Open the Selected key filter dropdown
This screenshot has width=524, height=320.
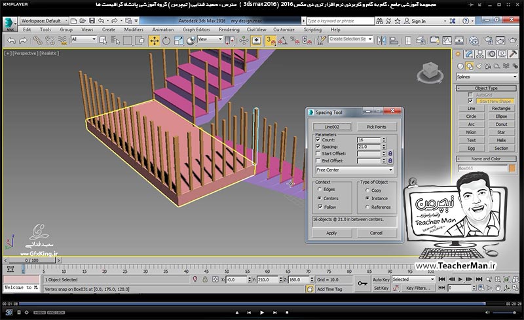pyautogui.click(x=413, y=279)
